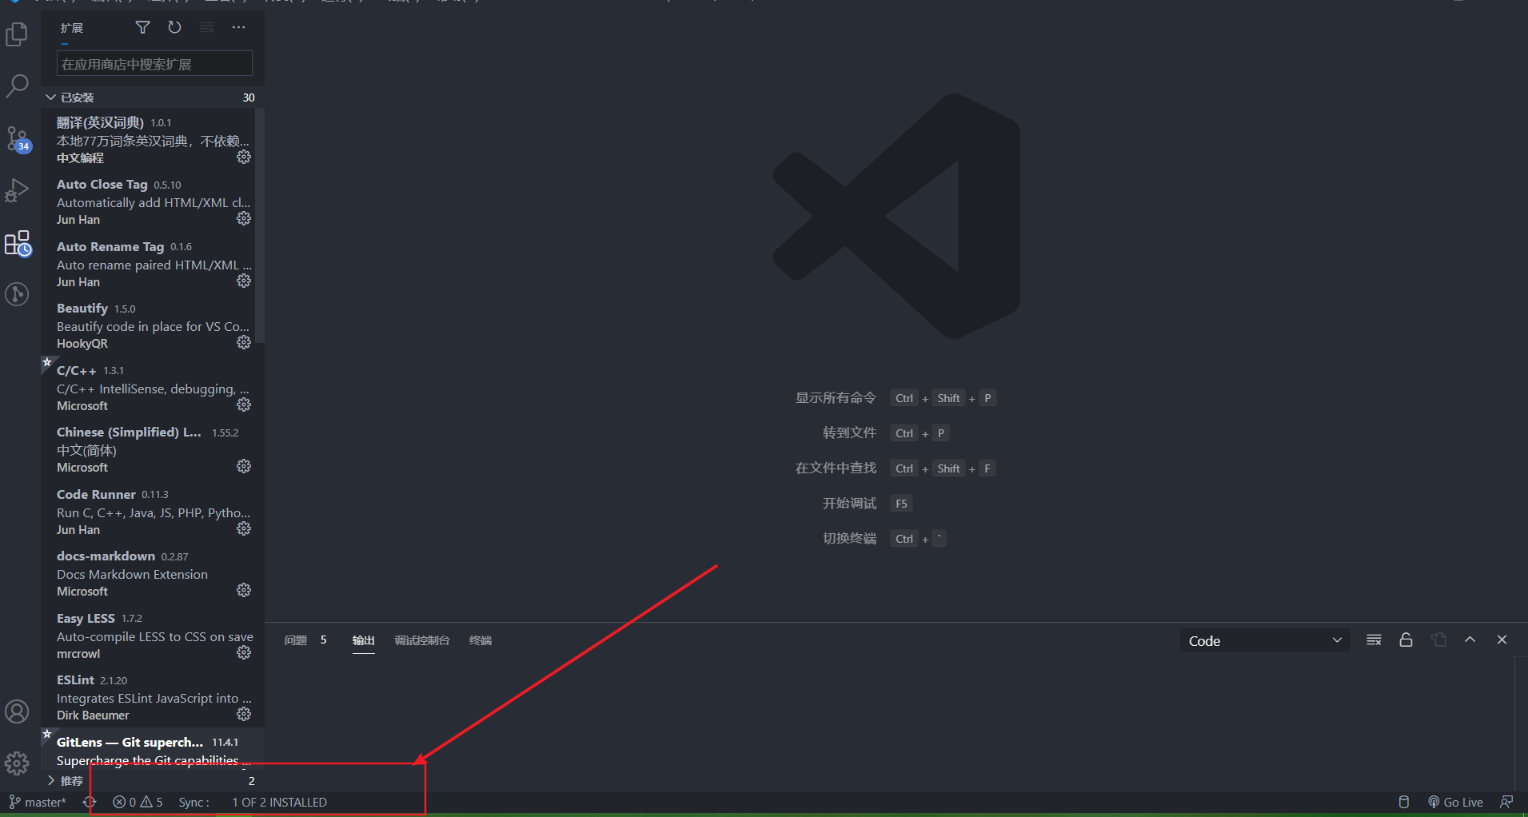The image size is (1528, 817).
Task: Click the synchronize changes icon next to master*
Action: [90, 802]
